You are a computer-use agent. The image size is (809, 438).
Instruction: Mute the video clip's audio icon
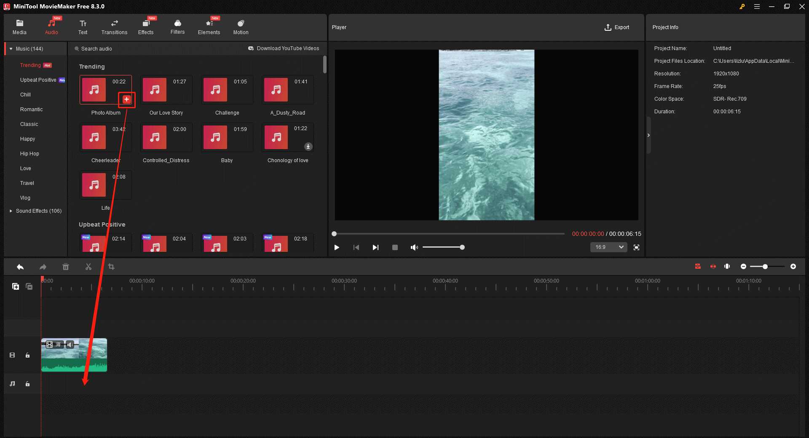[70, 345]
